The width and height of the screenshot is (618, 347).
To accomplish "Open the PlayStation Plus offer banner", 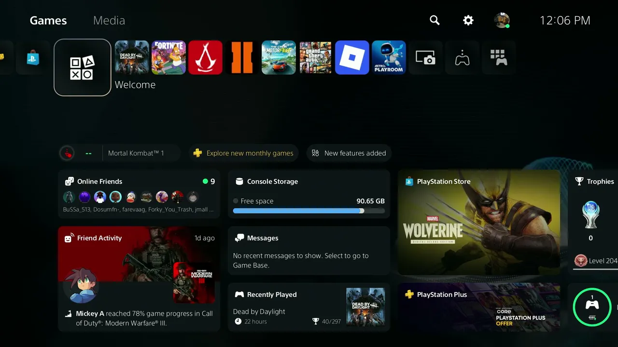I will pos(479,307).
